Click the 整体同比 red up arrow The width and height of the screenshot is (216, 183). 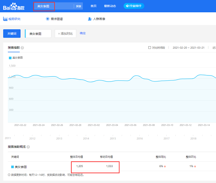pyautogui.click(x=165, y=166)
